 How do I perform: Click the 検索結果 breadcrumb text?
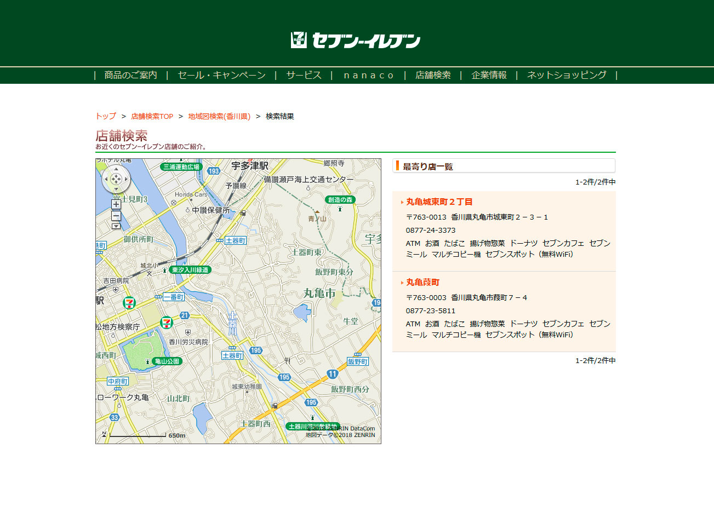[x=280, y=116]
